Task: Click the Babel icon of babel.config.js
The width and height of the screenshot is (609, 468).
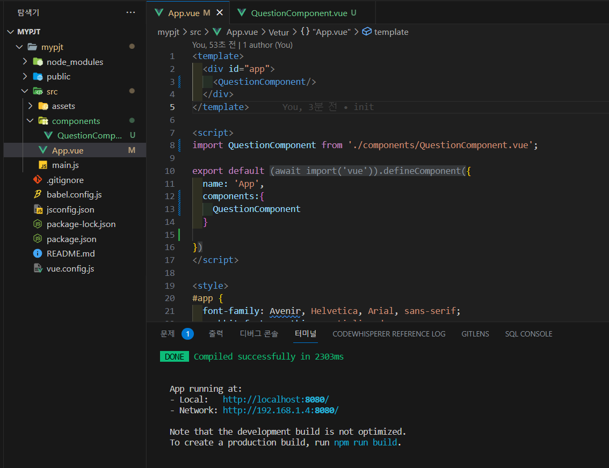Action: (x=38, y=194)
